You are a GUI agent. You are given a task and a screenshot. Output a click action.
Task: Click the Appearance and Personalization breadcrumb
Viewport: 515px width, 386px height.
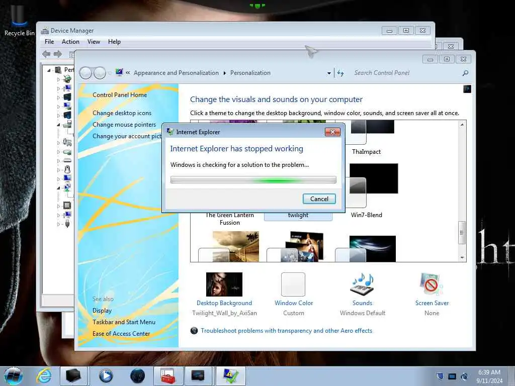pyautogui.click(x=176, y=73)
